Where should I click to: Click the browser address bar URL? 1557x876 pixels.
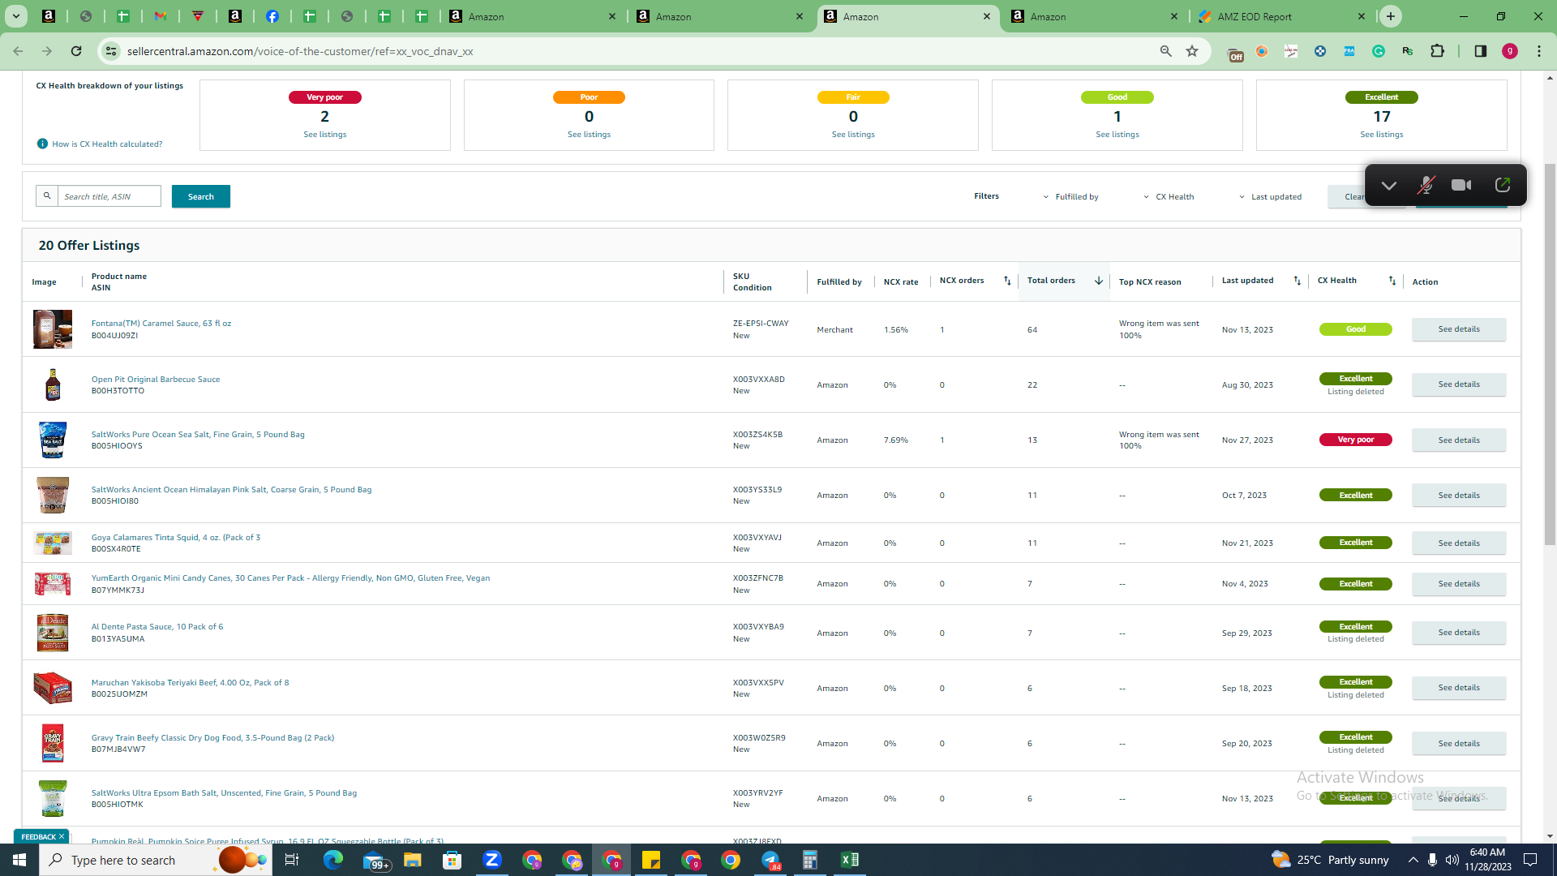(300, 51)
